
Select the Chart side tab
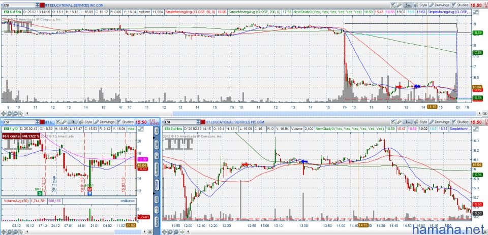click(157, 186)
